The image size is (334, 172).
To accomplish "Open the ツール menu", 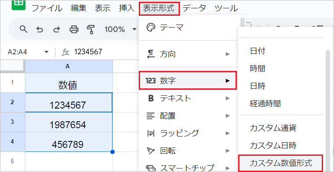I will pos(226,8).
